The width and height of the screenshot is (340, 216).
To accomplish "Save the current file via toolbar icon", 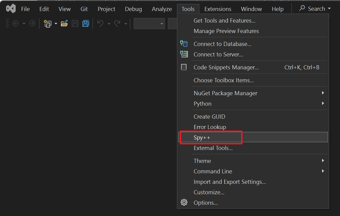I will 75,23.
